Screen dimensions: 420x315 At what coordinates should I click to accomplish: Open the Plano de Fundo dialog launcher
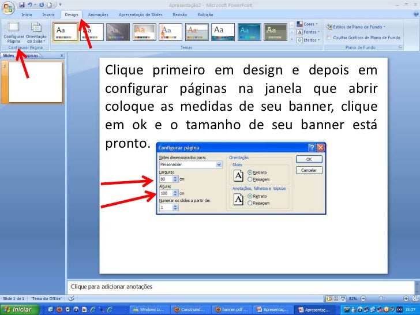400,47
